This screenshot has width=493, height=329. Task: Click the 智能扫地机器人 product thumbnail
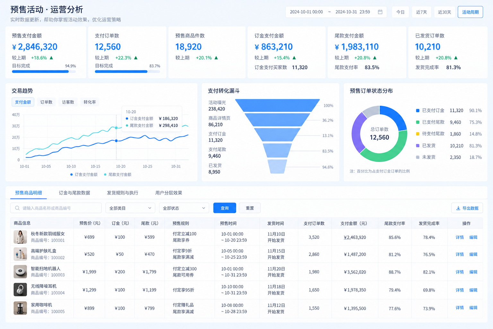20,271
